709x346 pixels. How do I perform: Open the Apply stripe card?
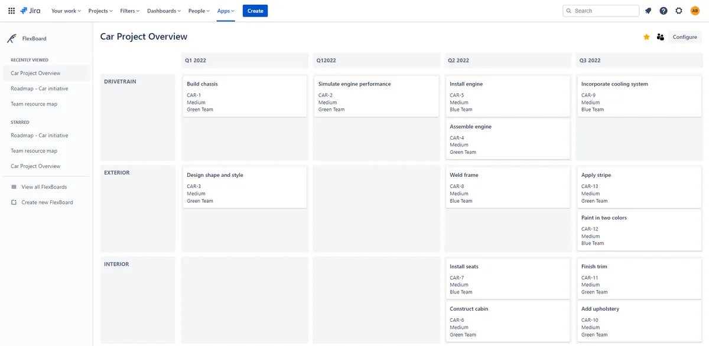pyautogui.click(x=639, y=187)
